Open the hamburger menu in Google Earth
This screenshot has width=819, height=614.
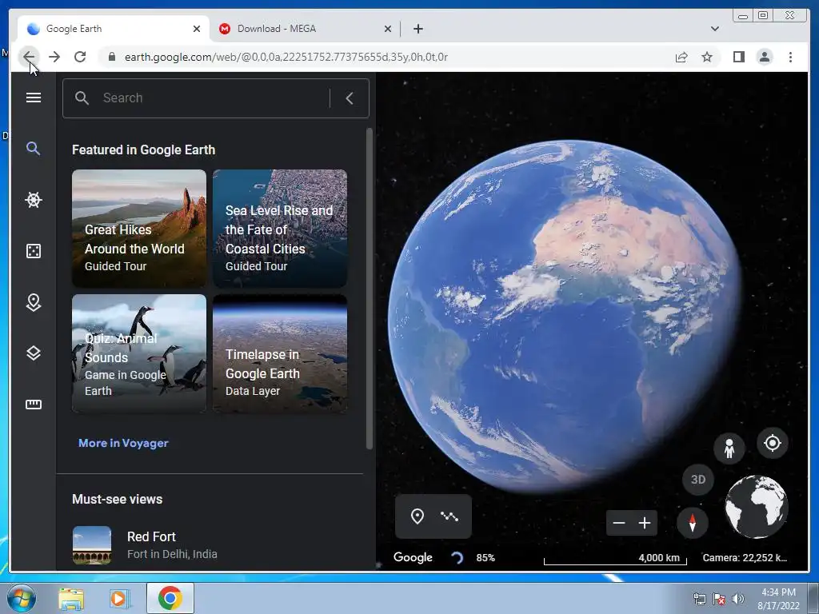tap(34, 98)
